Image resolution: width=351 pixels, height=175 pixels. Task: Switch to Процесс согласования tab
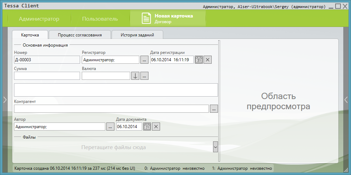coord(80,35)
